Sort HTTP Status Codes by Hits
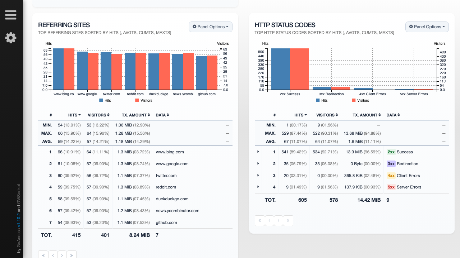This screenshot has width=460, height=258. point(300,115)
